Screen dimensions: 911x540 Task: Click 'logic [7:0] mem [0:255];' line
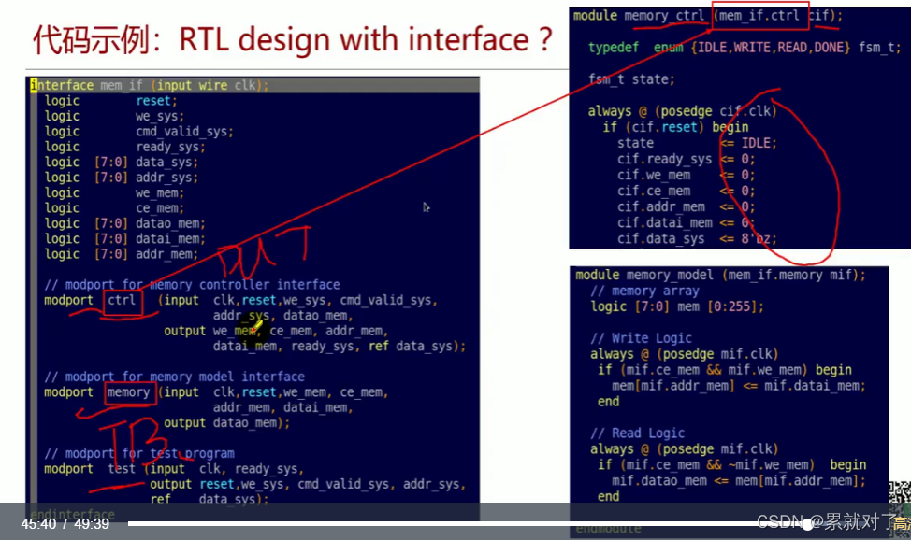pyautogui.click(x=677, y=306)
